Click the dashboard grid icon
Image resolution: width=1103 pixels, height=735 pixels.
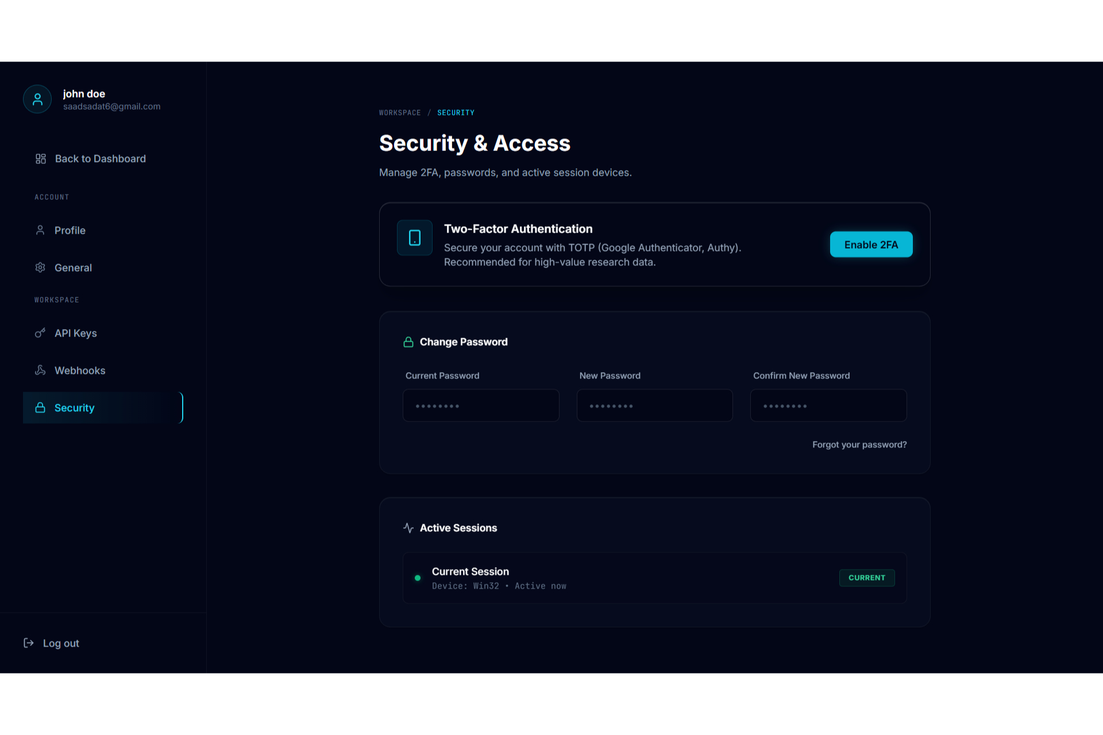(41, 158)
